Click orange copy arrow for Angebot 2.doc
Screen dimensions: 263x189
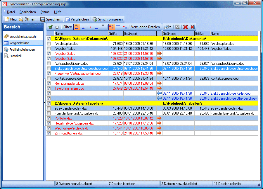tap(159, 53)
